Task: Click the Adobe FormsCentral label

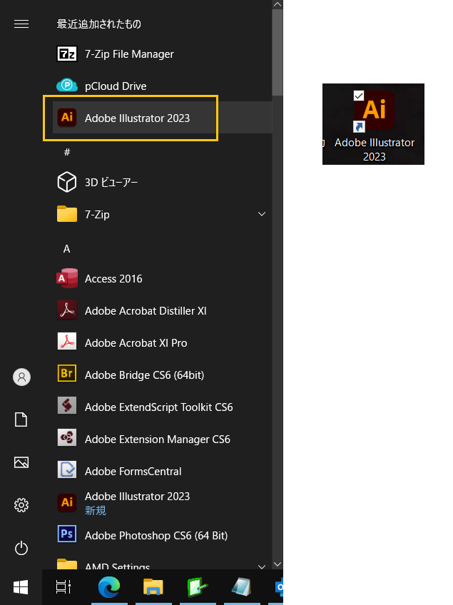Action: 133,471
